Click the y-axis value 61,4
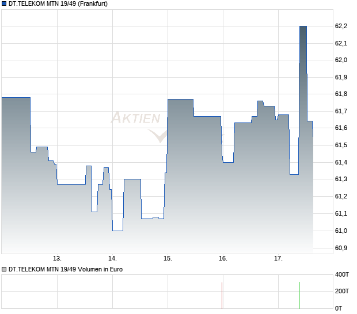Image resolution: width=357 pixels, height=314 pixels. coord(341,162)
